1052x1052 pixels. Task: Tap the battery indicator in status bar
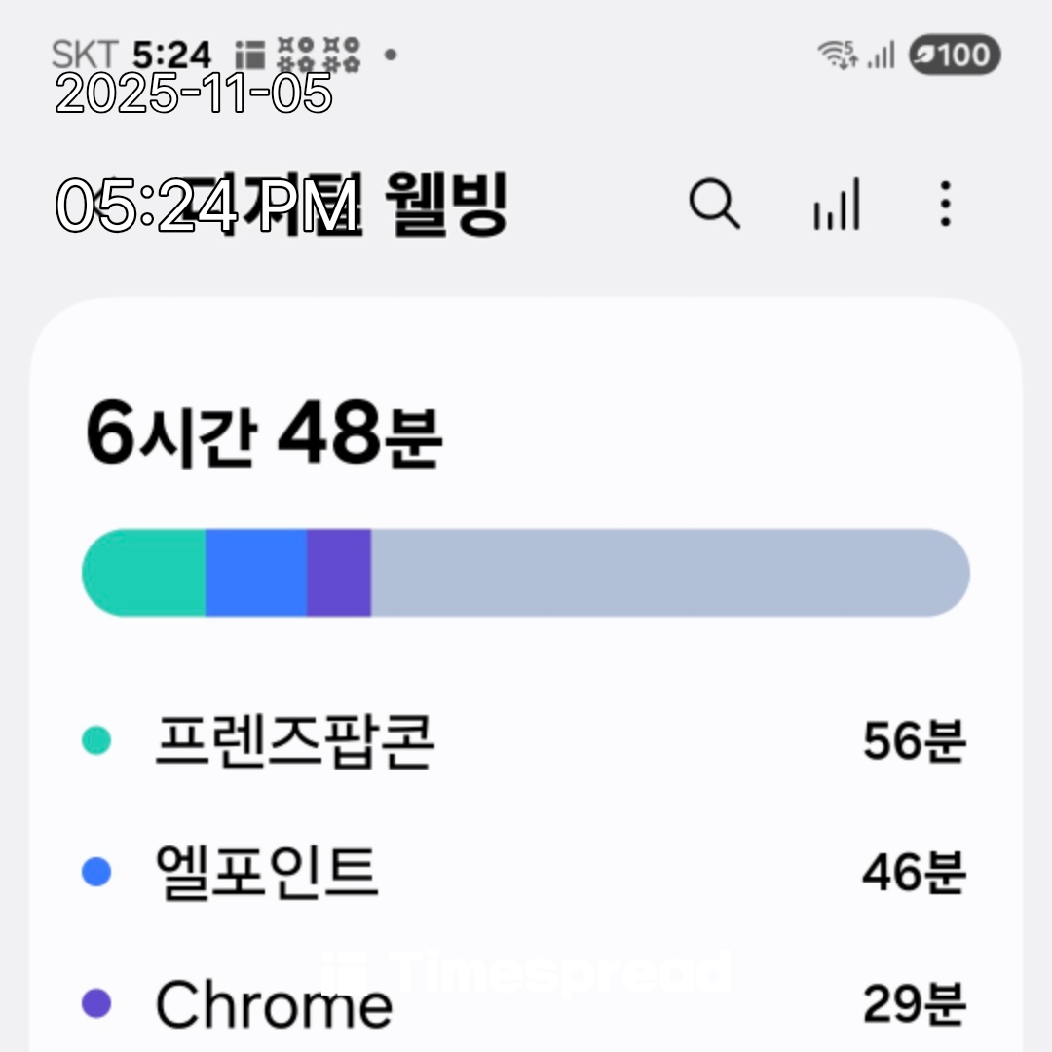(954, 56)
